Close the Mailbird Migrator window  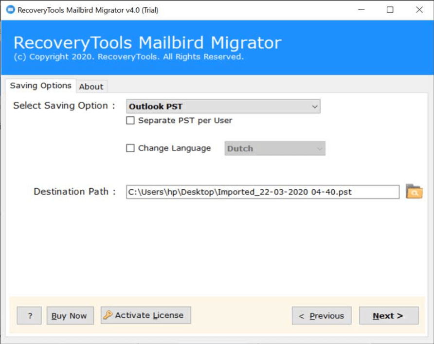coord(419,10)
